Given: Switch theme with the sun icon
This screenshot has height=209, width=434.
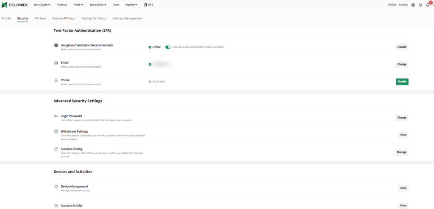Looking at the screenshot, I should (420, 5).
